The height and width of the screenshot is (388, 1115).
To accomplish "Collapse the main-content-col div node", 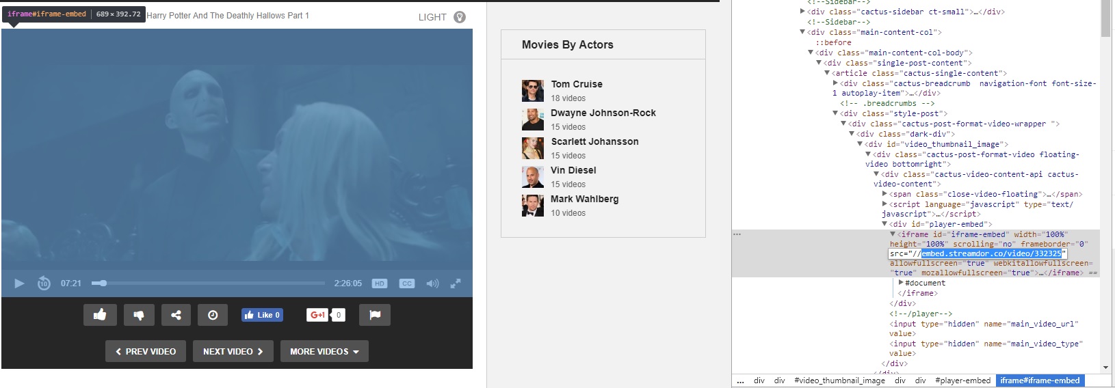I will tap(802, 32).
